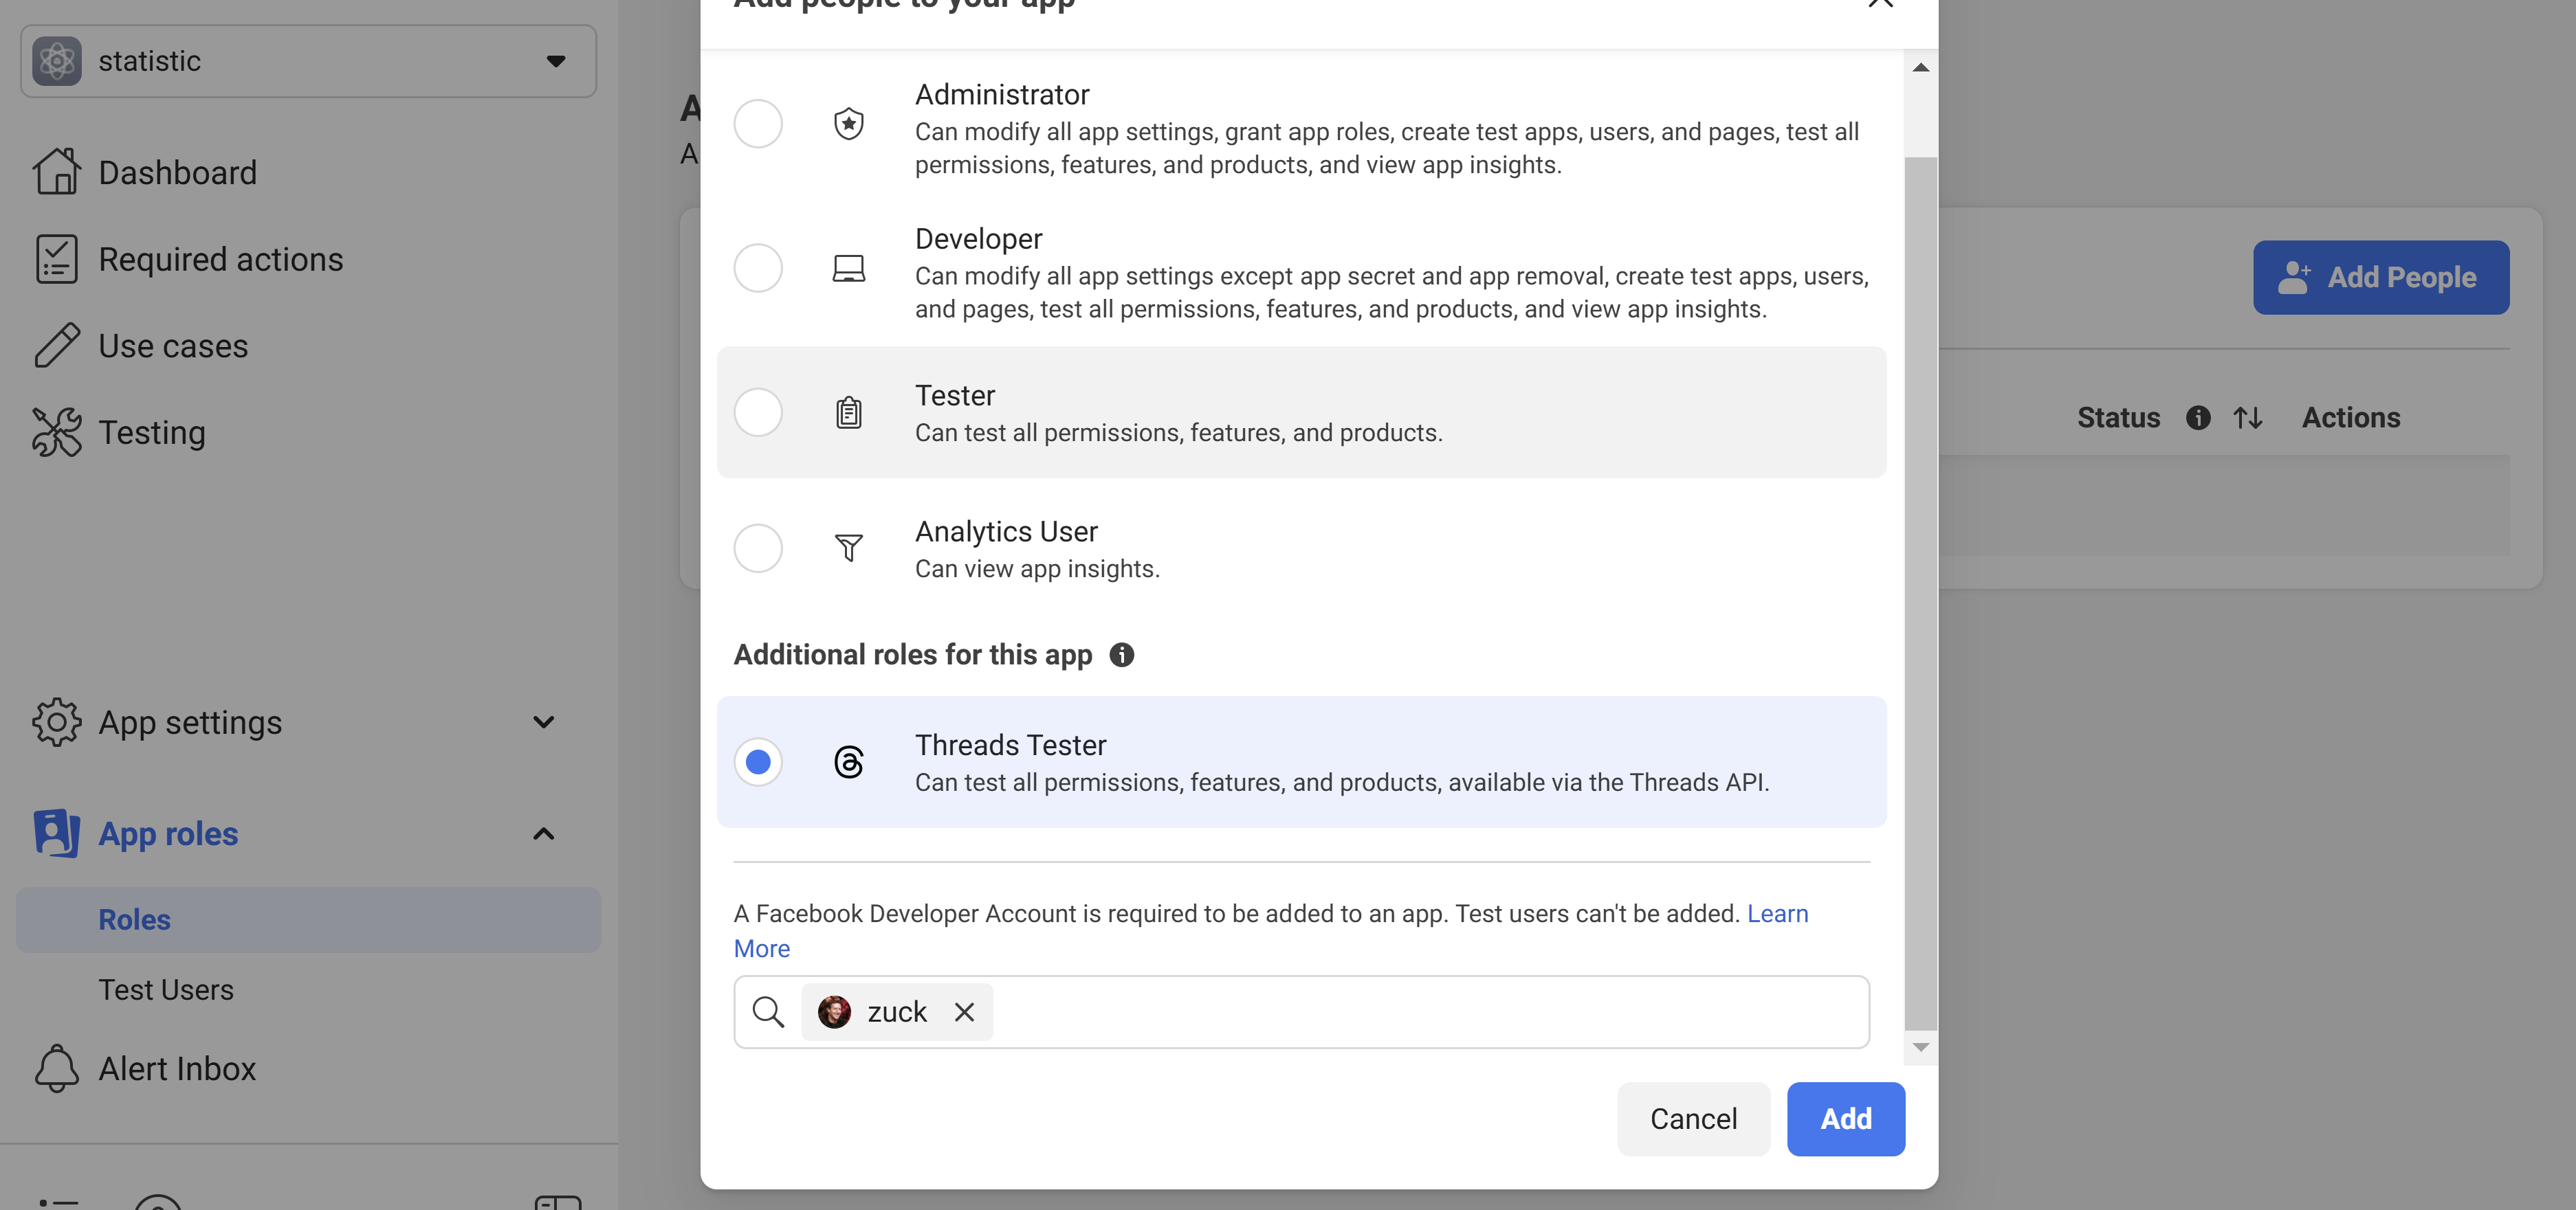Select the Threads Tester radio button
The width and height of the screenshot is (2576, 1210).
click(x=758, y=761)
